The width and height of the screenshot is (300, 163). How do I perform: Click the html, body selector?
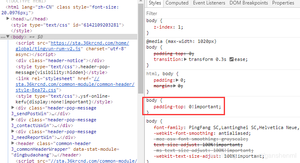point(160,74)
